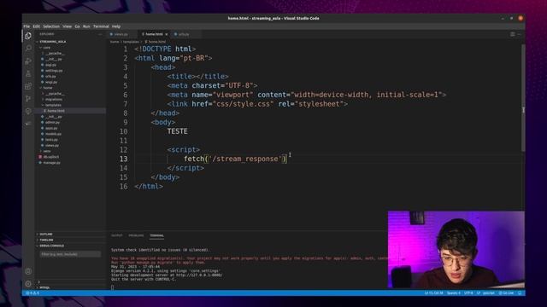Open the Go menu
Screen dimensions: 547x307
(77, 26)
